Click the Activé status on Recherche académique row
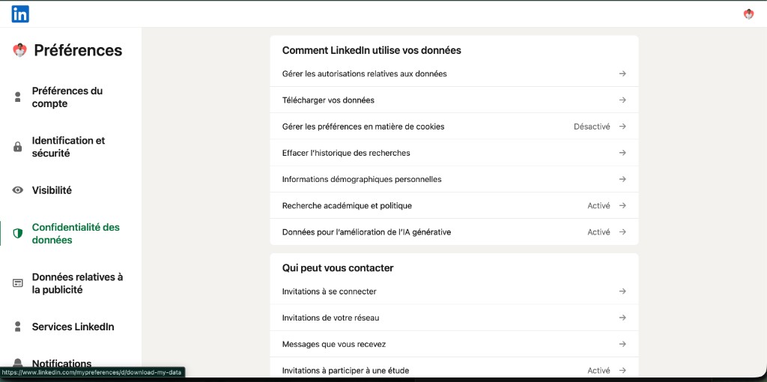This screenshot has height=382, width=767. point(598,206)
